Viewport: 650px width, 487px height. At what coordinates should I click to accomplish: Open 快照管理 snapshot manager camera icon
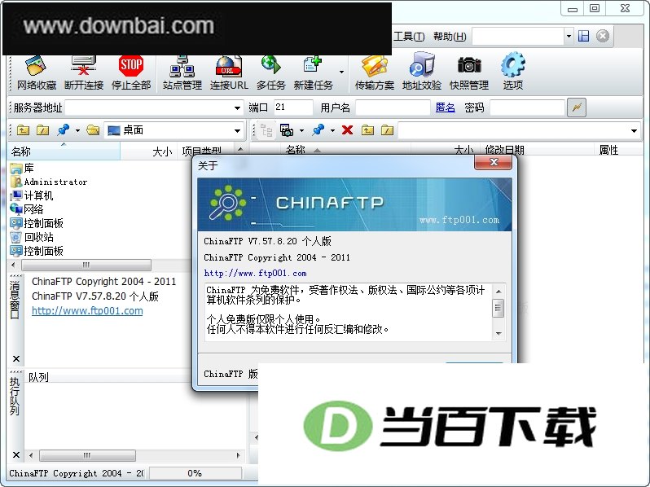[x=469, y=73]
